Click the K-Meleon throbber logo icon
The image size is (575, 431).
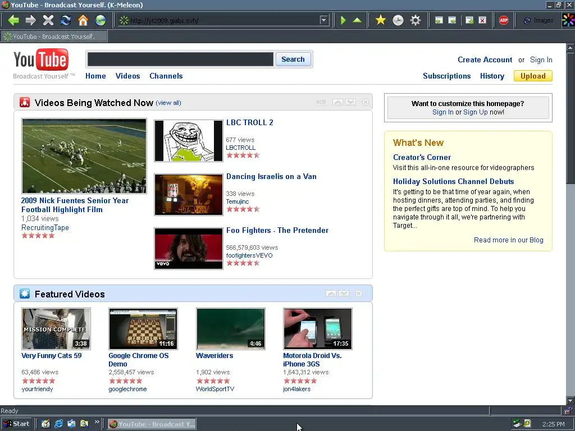(x=568, y=20)
